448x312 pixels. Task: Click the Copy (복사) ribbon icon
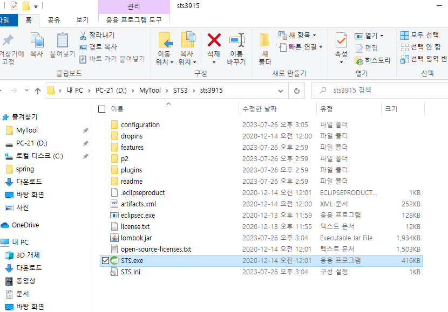click(37, 40)
